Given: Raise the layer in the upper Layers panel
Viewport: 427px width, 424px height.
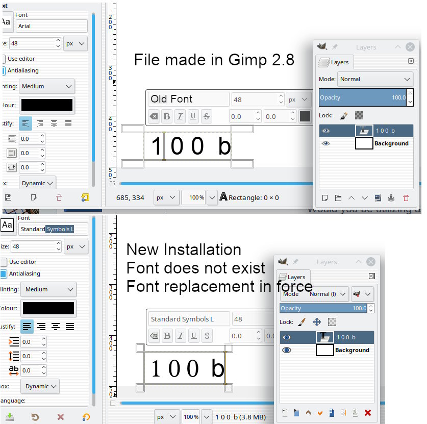Looking at the screenshot, I should (351, 198).
